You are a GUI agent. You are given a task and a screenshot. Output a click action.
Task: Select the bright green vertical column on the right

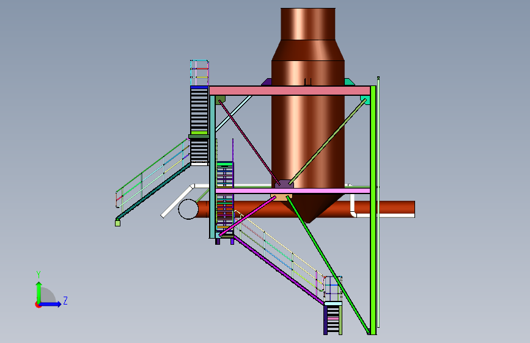pyautogui.click(x=373, y=210)
